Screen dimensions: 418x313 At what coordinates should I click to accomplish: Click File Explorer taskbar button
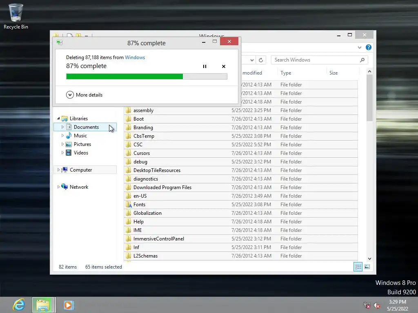click(43, 305)
